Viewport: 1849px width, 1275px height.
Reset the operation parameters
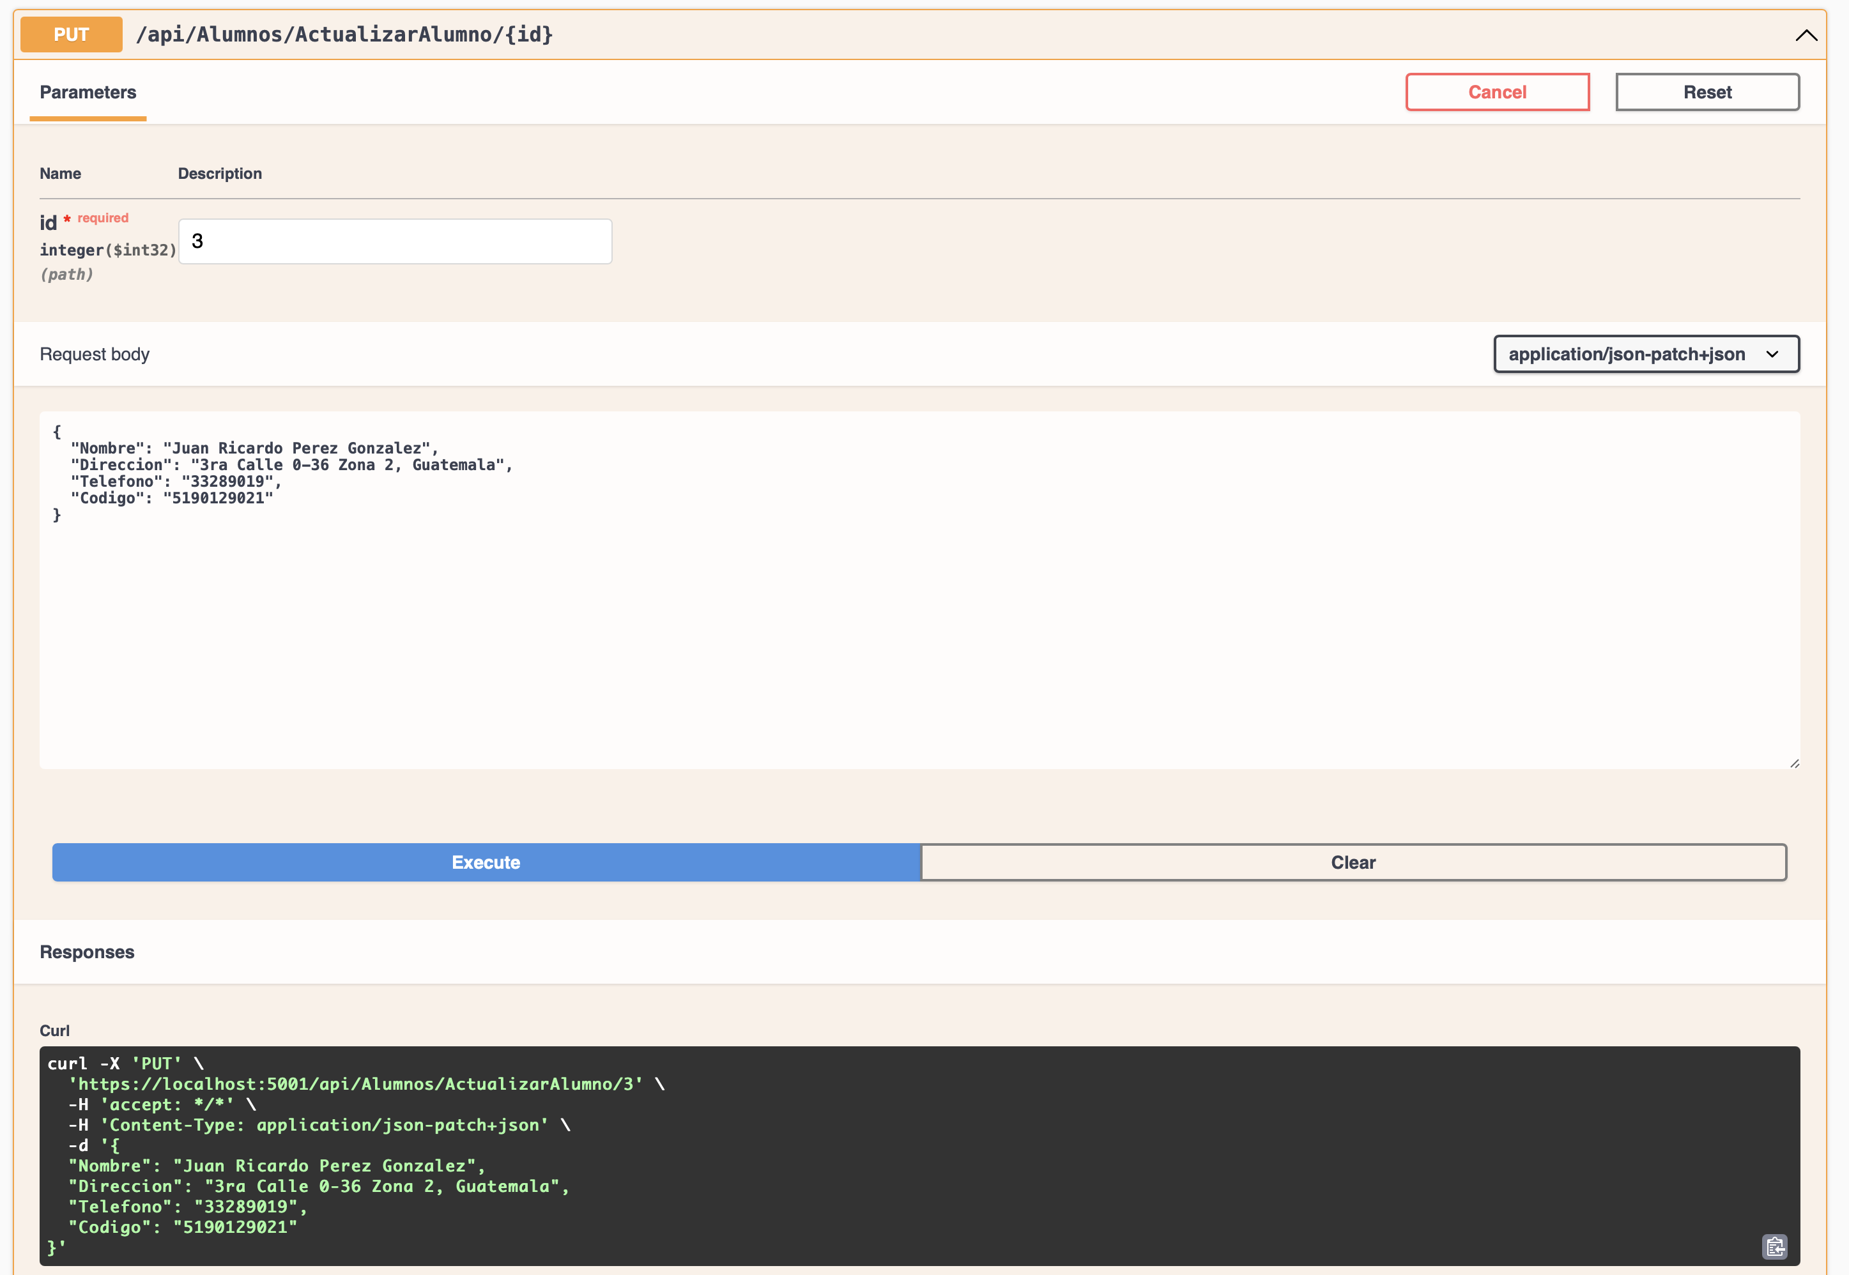tap(1707, 92)
